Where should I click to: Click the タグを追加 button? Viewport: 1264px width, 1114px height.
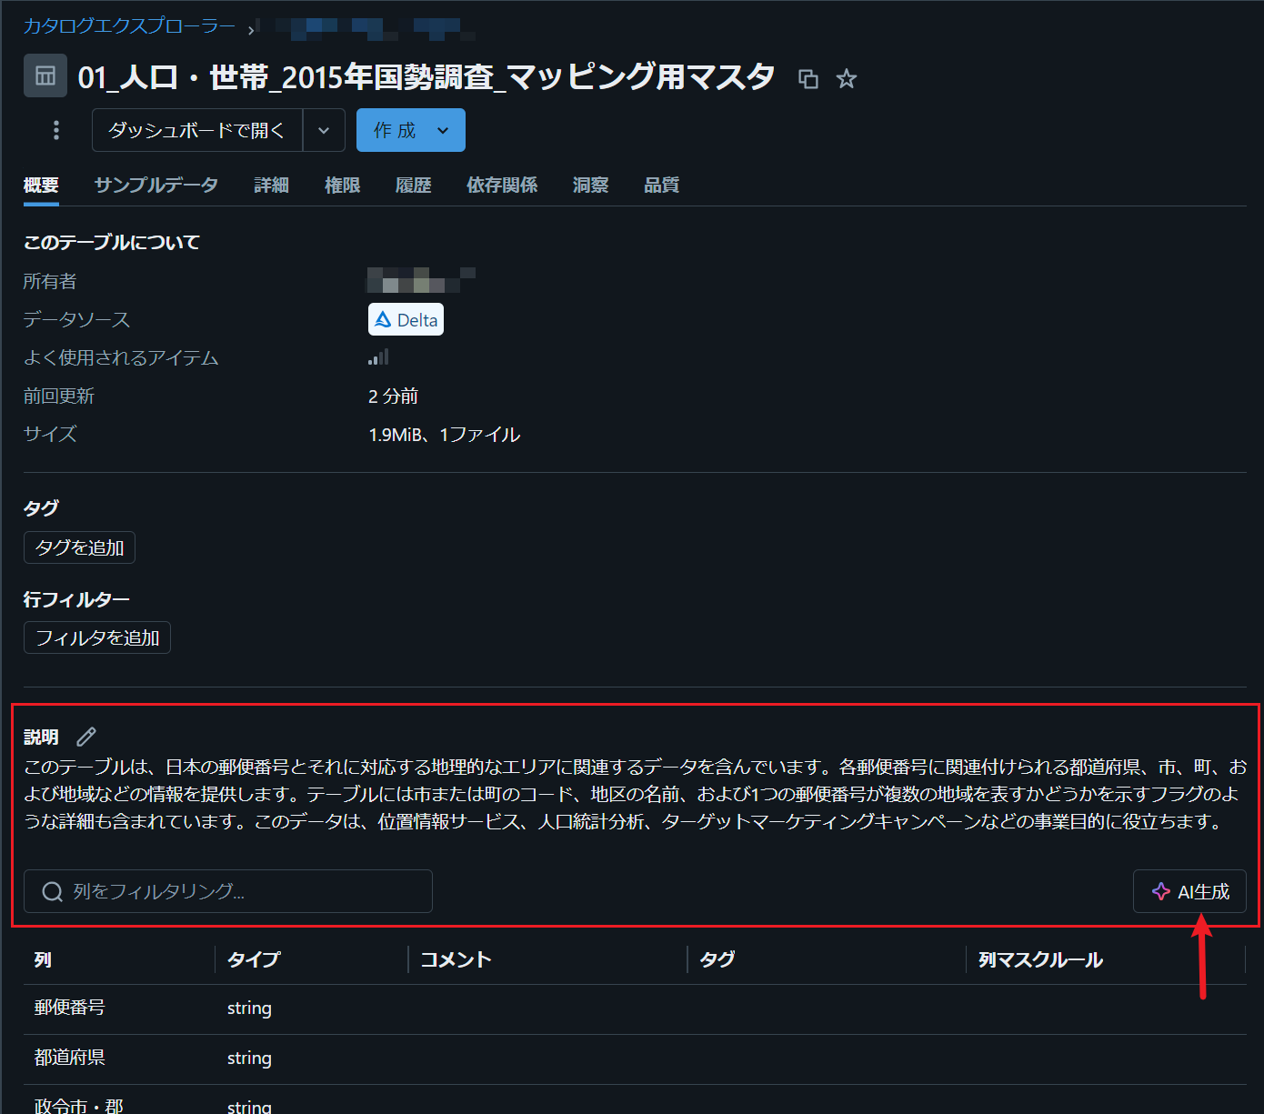tap(79, 547)
